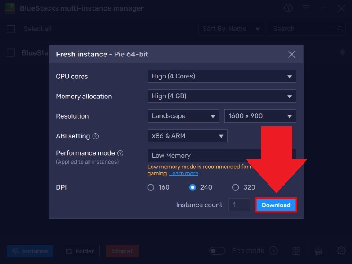Select the 320 DPI radio option

point(236,187)
